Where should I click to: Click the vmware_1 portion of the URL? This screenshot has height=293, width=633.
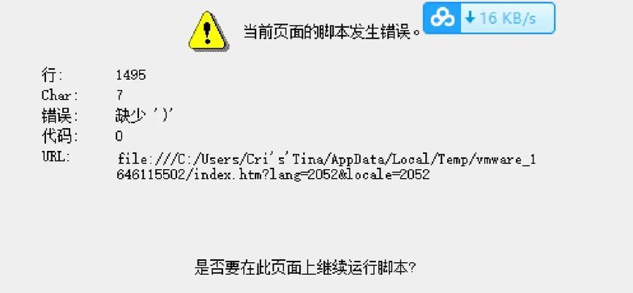click(x=506, y=160)
